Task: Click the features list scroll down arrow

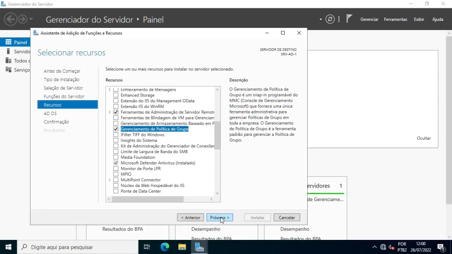Action: pos(217,194)
